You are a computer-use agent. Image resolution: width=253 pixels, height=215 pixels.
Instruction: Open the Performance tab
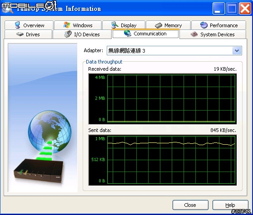click(218, 25)
